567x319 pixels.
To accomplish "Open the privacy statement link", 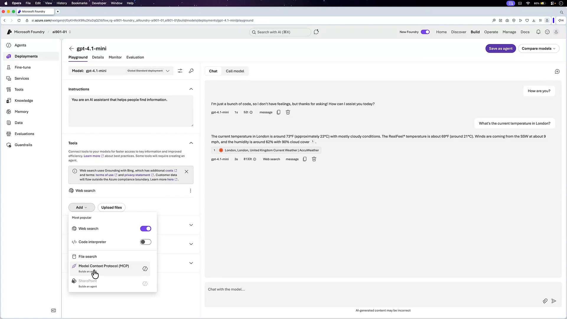I will point(139,175).
